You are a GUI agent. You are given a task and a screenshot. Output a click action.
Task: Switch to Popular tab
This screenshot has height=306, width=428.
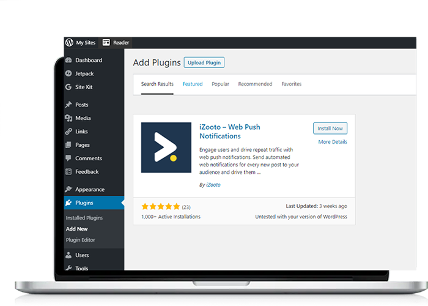pyautogui.click(x=221, y=84)
